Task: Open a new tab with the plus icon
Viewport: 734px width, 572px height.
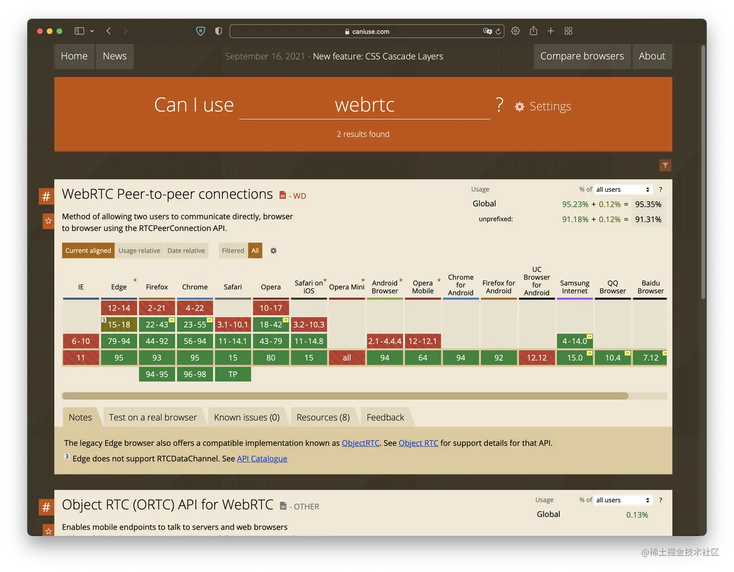Action: coord(550,31)
